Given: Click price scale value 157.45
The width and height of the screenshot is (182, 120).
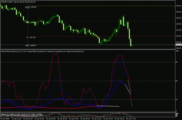Looking at the screenshot, I should [179, 30].
